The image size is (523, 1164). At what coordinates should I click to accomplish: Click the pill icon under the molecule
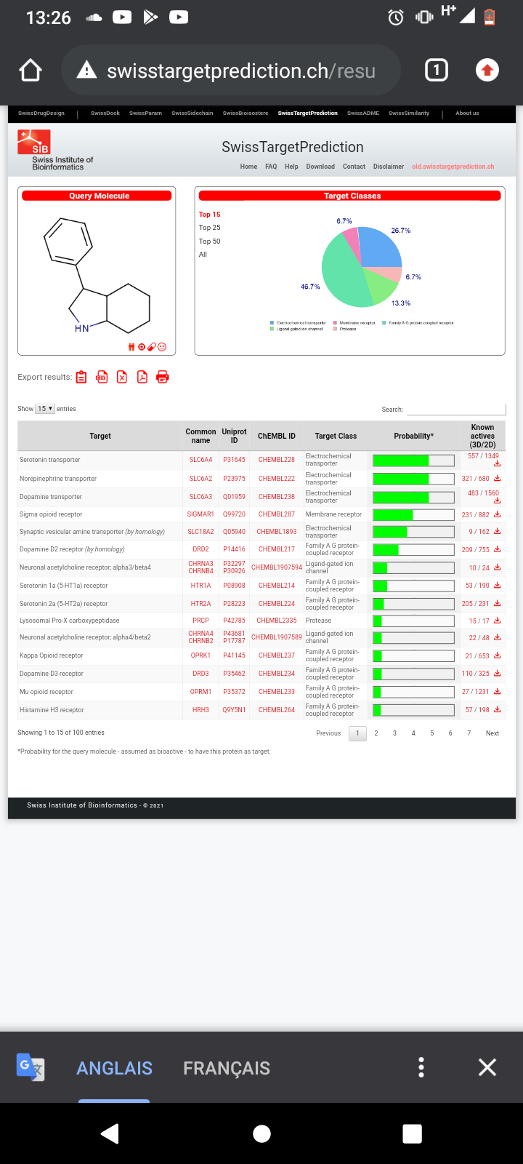(x=152, y=347)
